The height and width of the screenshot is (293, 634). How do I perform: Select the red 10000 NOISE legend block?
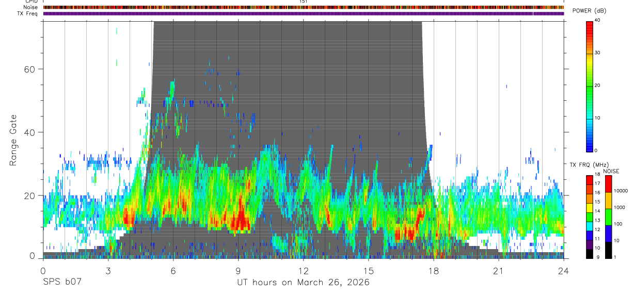pos(609,184)
